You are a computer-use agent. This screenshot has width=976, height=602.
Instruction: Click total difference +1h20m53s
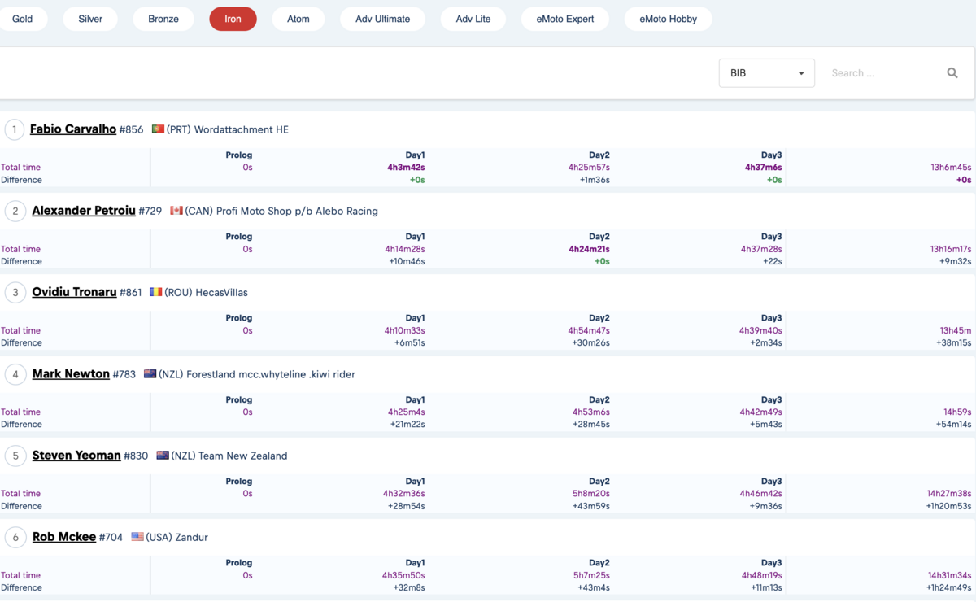coord(949,506)
